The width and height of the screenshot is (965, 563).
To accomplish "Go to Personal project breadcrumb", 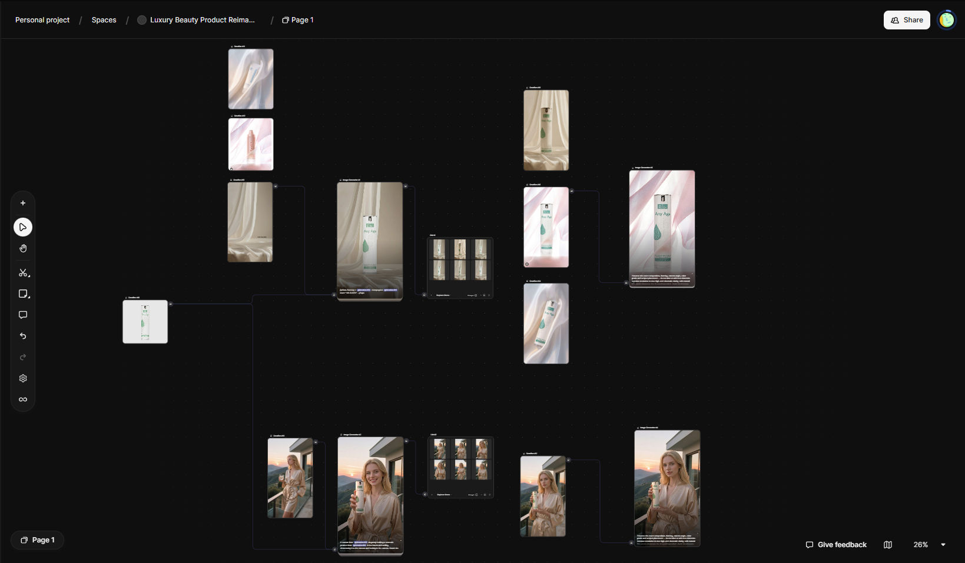I will (42, 20).
